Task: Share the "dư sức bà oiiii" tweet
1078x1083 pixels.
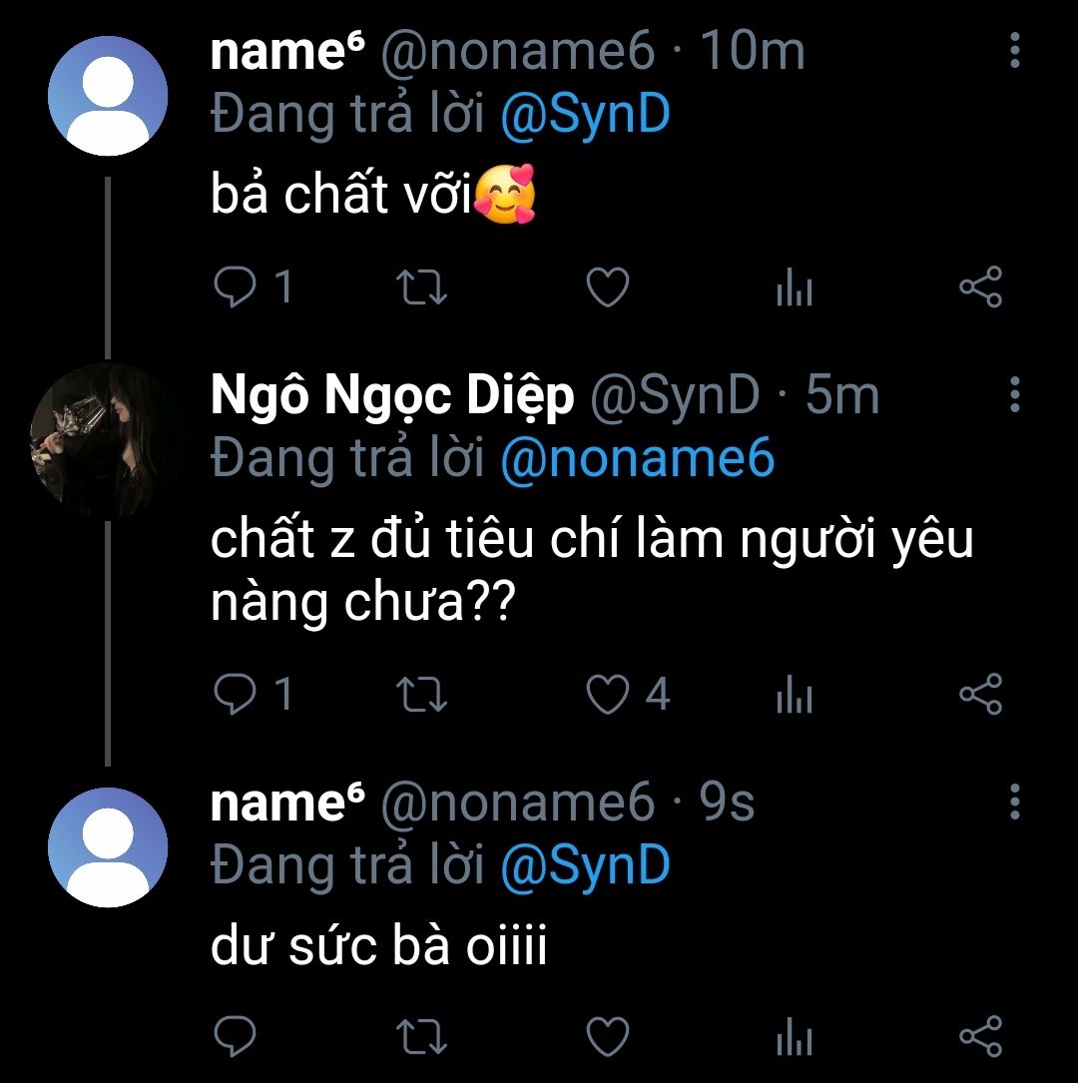Action: click(979, 1037)
